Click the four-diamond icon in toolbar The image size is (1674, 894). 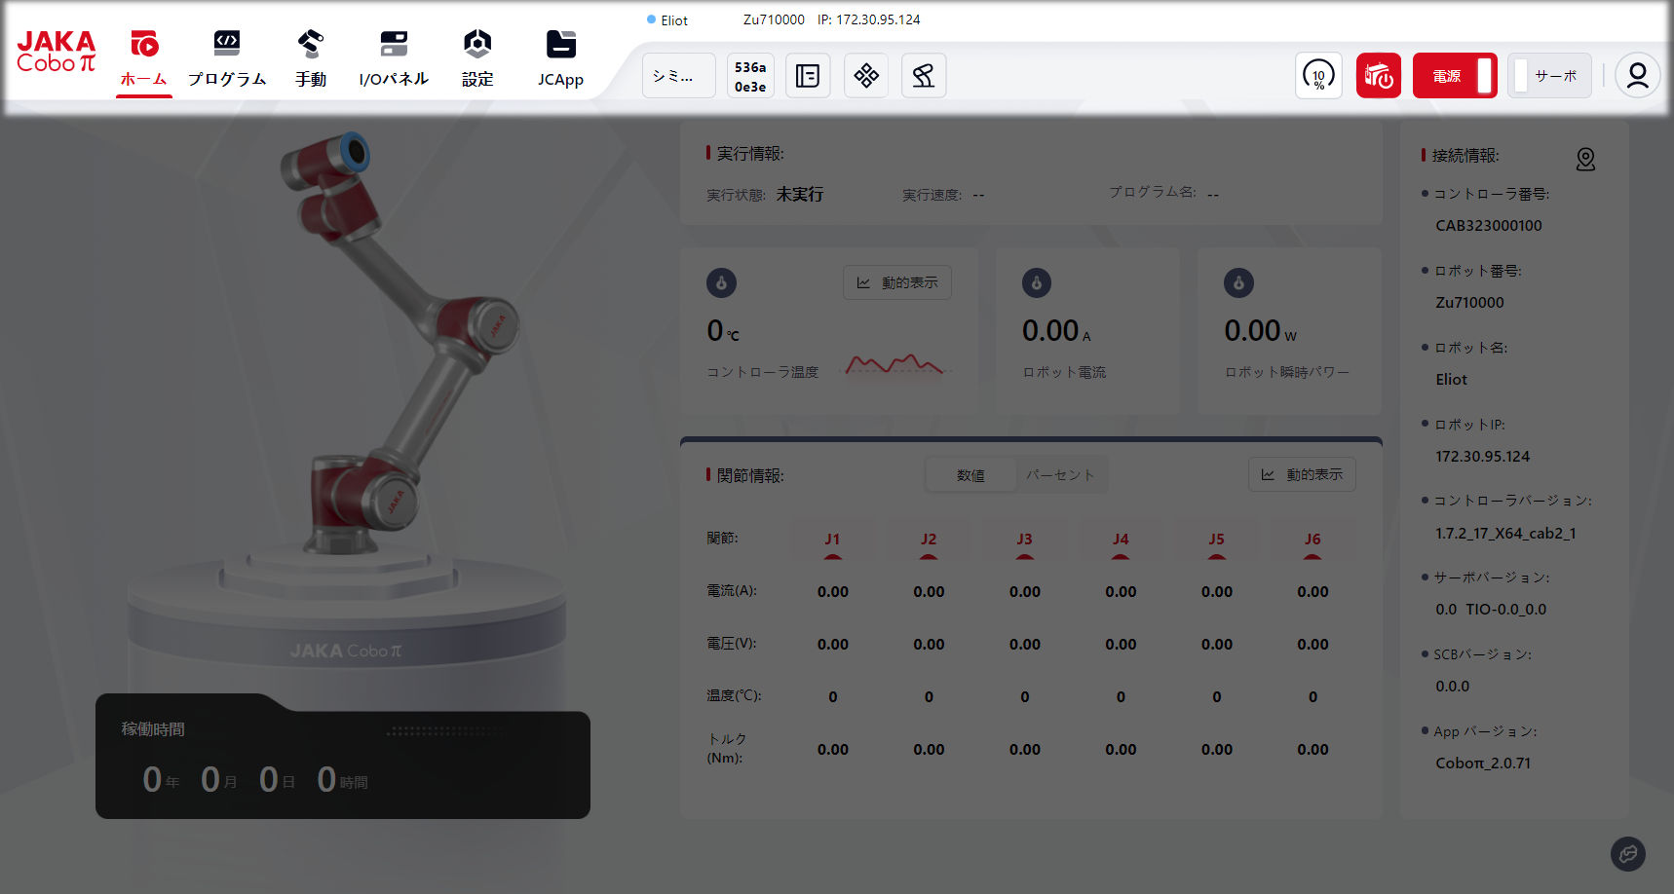[866, 76]
